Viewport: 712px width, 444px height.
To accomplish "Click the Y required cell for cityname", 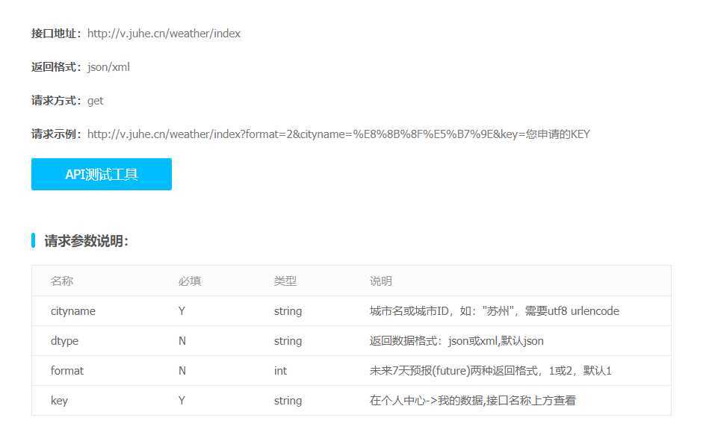I will click(182, 311).
